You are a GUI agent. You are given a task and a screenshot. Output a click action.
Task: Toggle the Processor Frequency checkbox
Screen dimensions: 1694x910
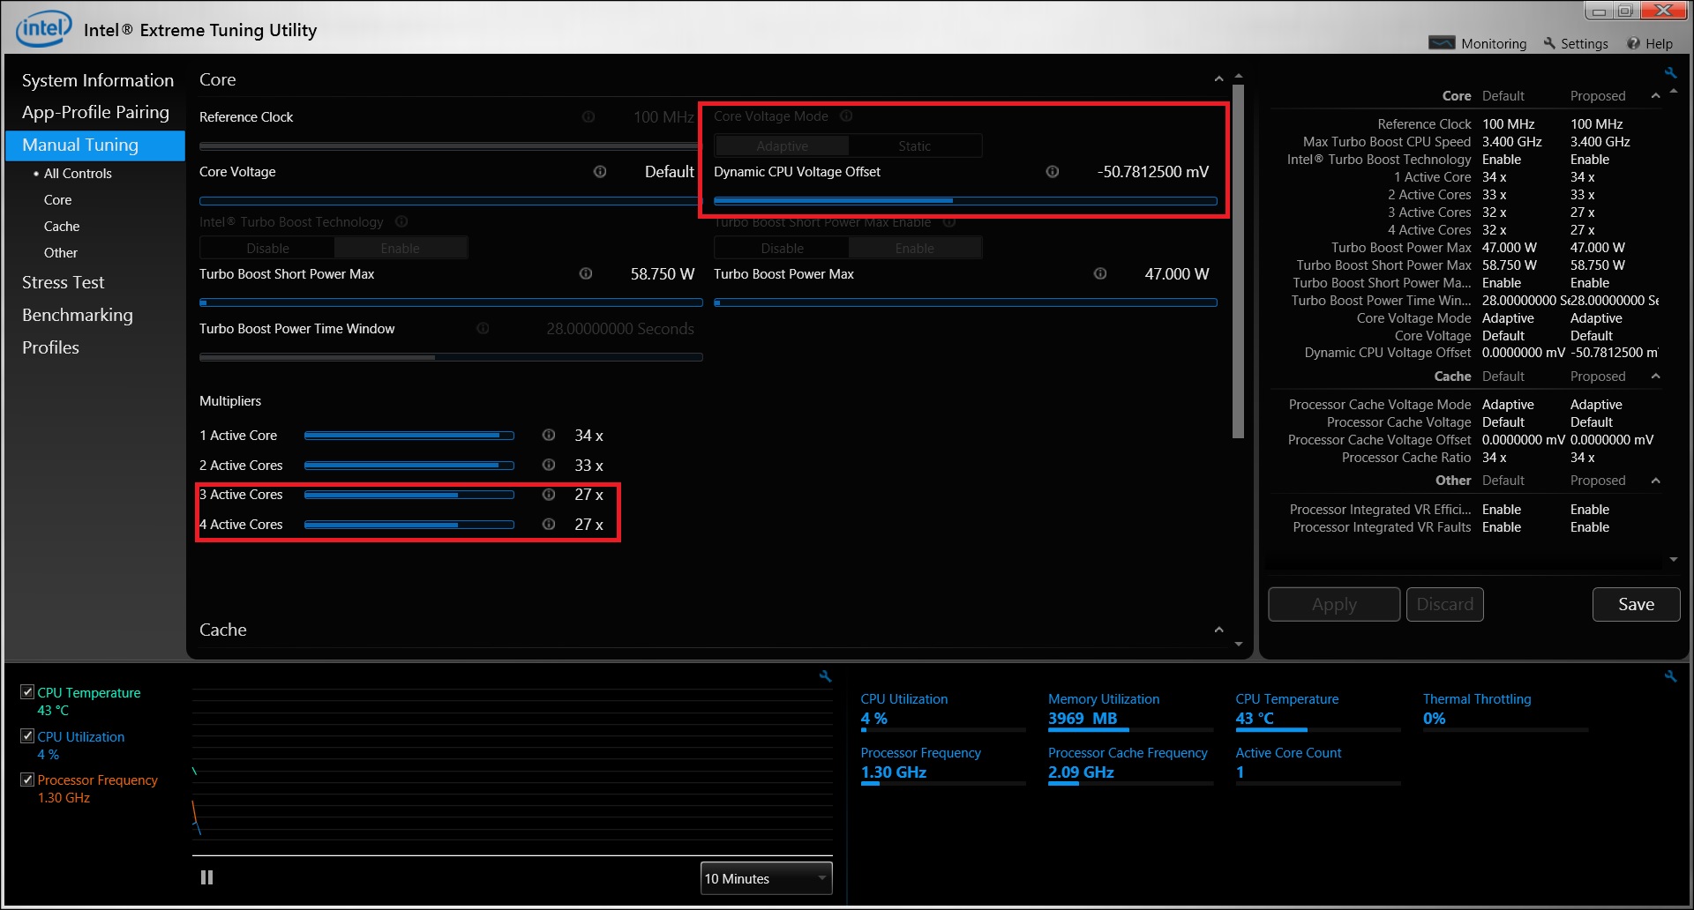tap(27, 779)
